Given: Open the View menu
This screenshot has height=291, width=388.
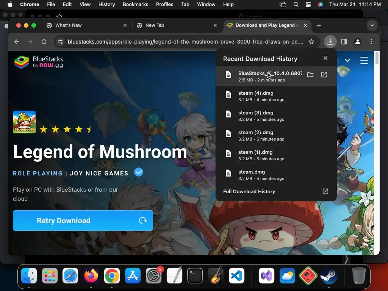Looking at the screenshot, I should click(85, 4).
